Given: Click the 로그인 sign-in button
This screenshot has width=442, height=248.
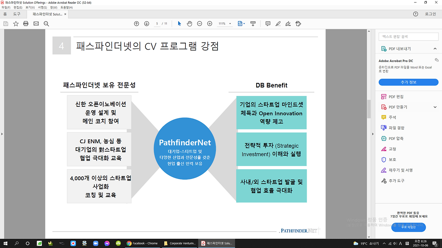Looking at the screenshot, I should click(430, 14).
